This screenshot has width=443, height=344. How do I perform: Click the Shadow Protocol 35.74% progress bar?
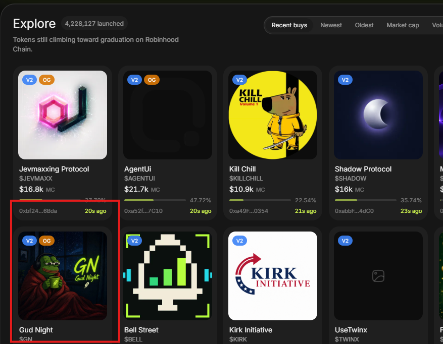pos(366,200)
